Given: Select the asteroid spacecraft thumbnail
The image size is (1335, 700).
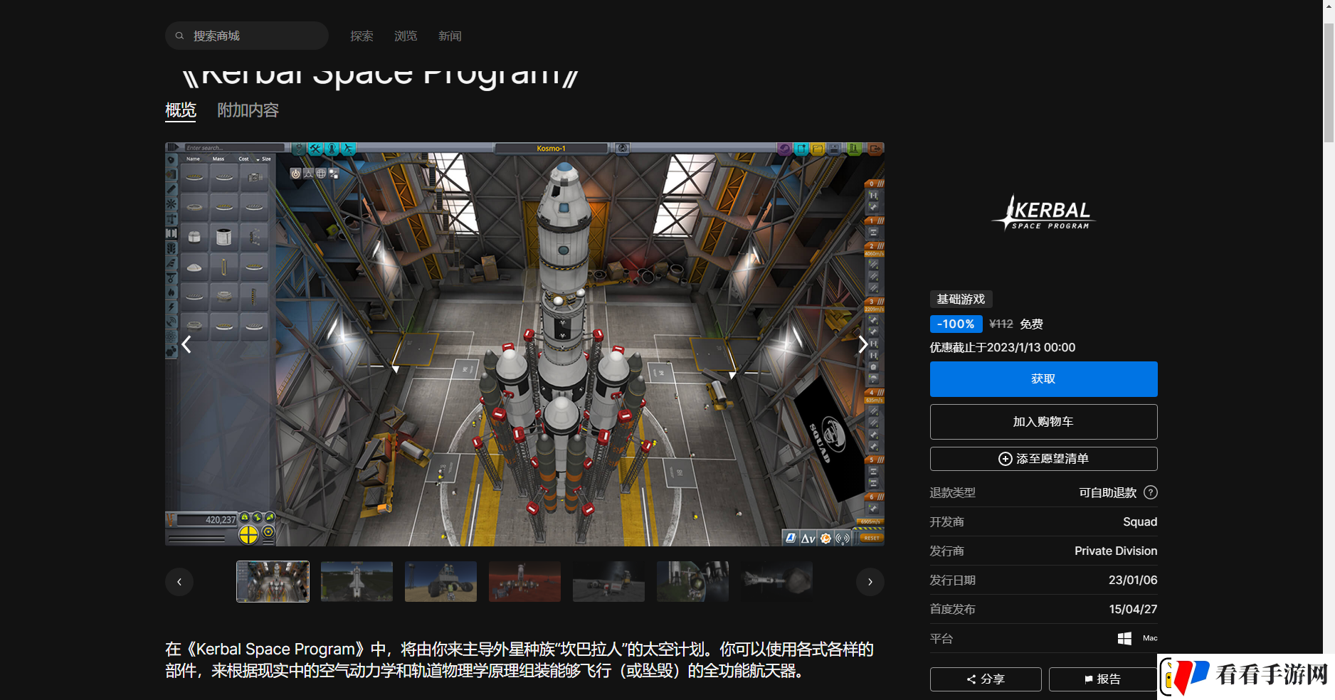Looking at the screenshot, I should click(776, 581).
